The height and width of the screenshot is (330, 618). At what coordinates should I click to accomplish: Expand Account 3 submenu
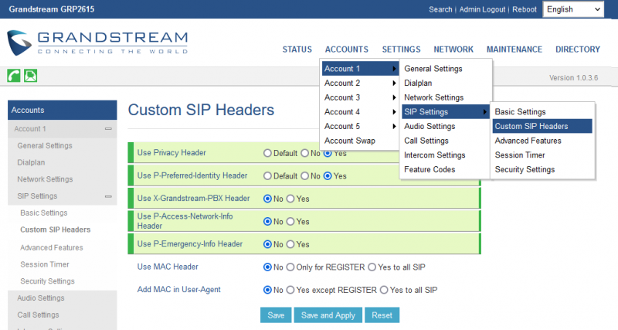coord(360,97)
